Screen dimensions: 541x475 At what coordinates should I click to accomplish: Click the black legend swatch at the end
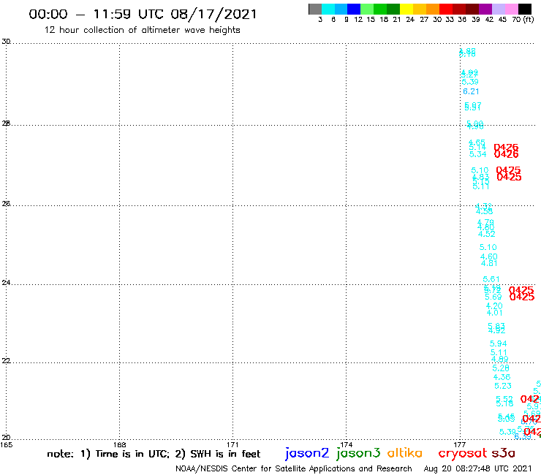tap(524, 9)
